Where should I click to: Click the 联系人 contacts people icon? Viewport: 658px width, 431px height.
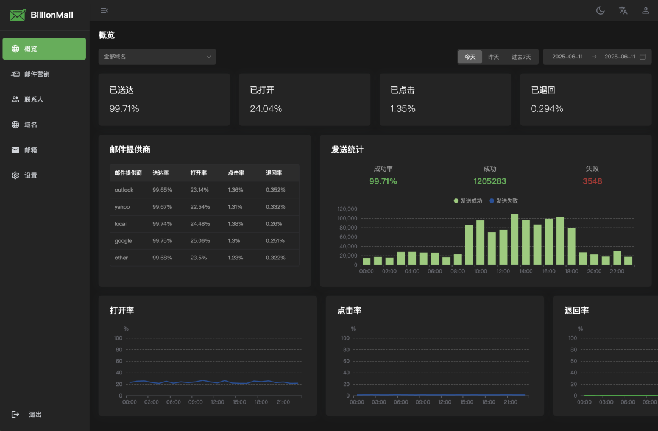point(15,99)
